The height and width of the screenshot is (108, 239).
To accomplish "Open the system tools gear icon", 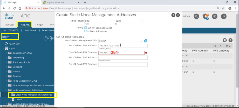I will pyautogui.click(x=224, y=16).
